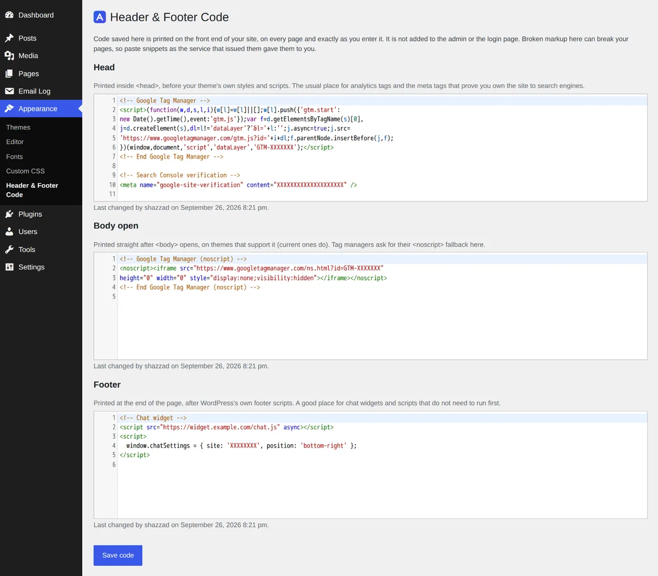The height and width of the screenshot is (576, 658).
Task: Open the Email Log menu
Action: click(41, 91)
